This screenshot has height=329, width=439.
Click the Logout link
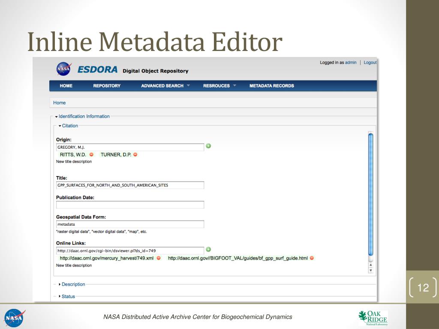pyautogui.click(x=370, y=63)
